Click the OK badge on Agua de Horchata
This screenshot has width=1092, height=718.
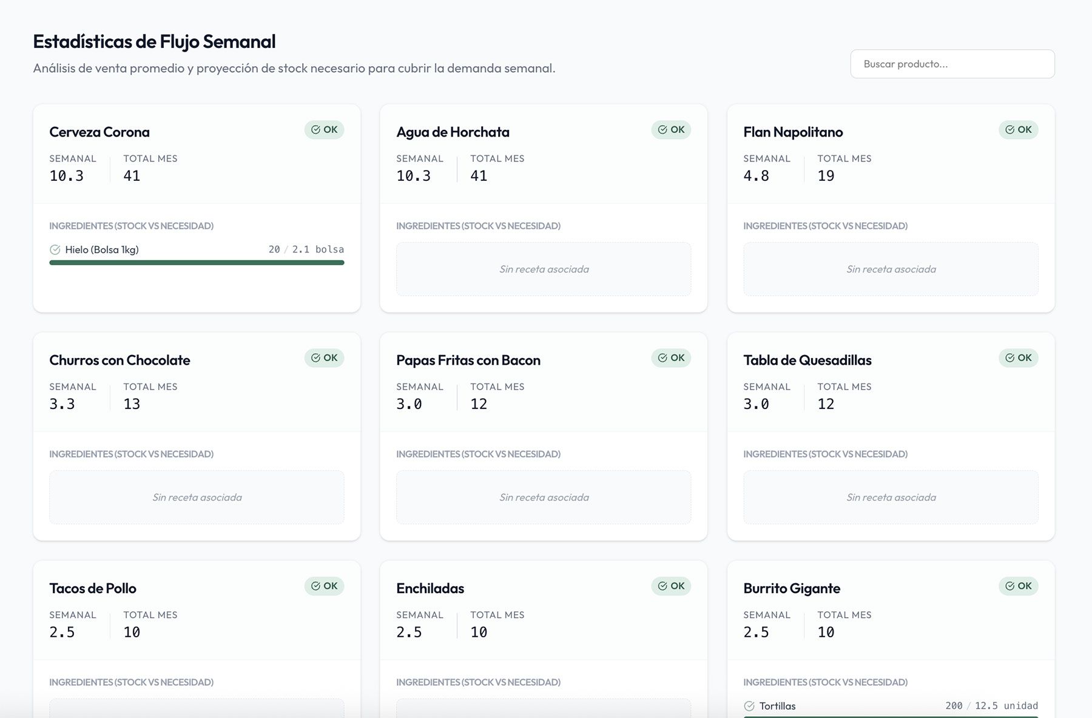671,130
